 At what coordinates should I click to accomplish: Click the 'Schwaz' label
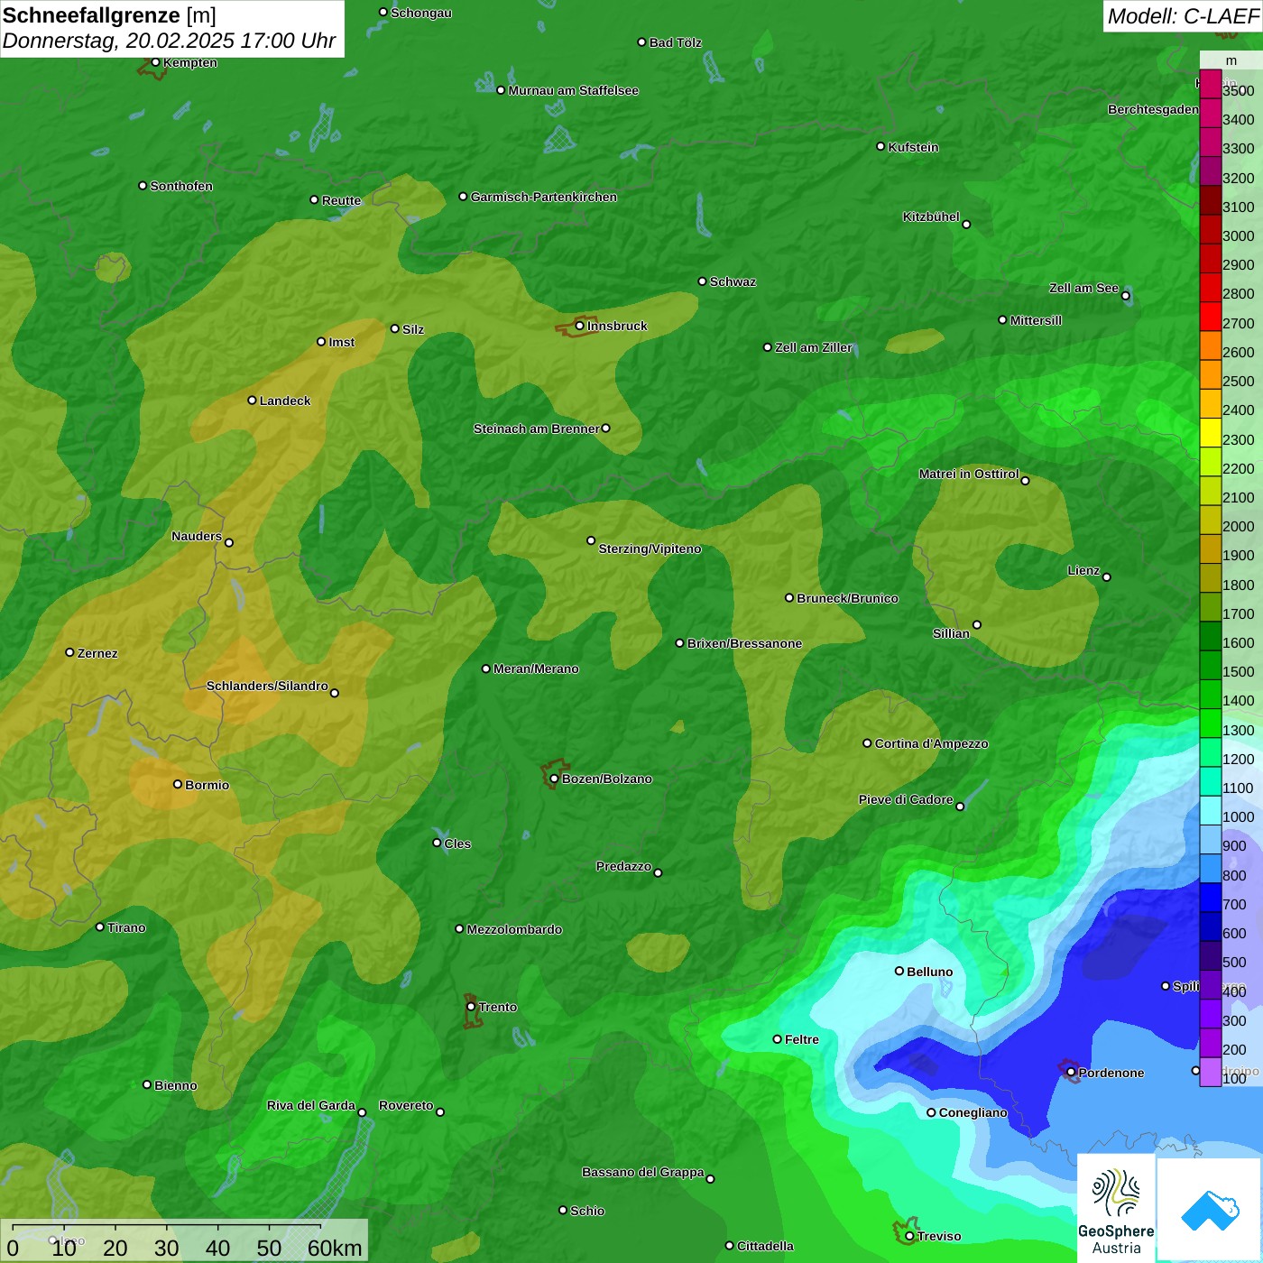[x=733, y=281]
